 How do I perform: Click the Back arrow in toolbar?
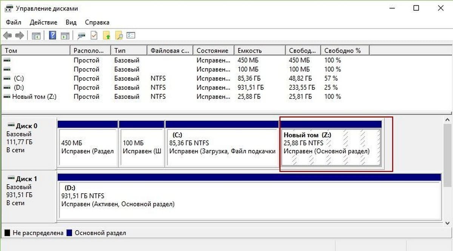pos(7,35)
